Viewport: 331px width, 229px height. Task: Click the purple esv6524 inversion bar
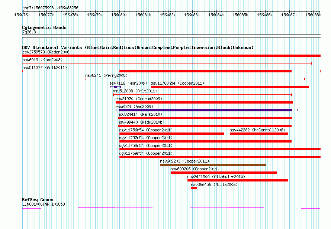coord(205,110)
